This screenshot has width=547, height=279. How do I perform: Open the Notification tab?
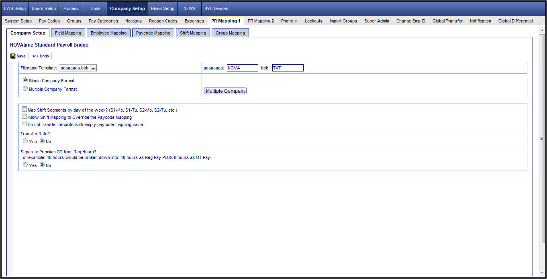pyautogui.click(x=480, y=21)
